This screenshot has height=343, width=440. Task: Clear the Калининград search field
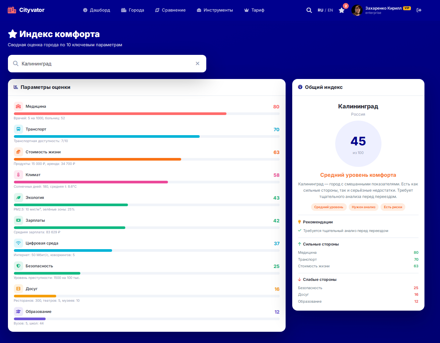coord(198,63)
